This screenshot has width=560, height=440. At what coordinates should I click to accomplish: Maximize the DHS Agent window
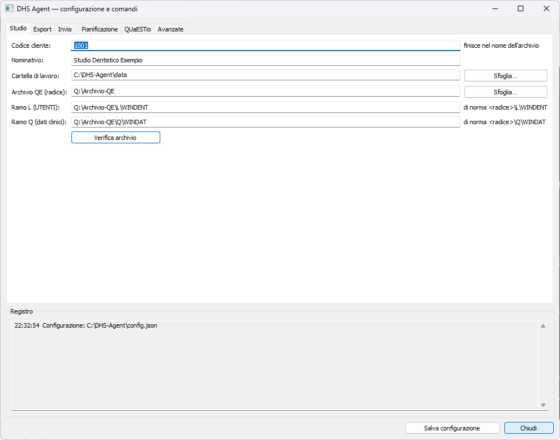coord(521,8)
